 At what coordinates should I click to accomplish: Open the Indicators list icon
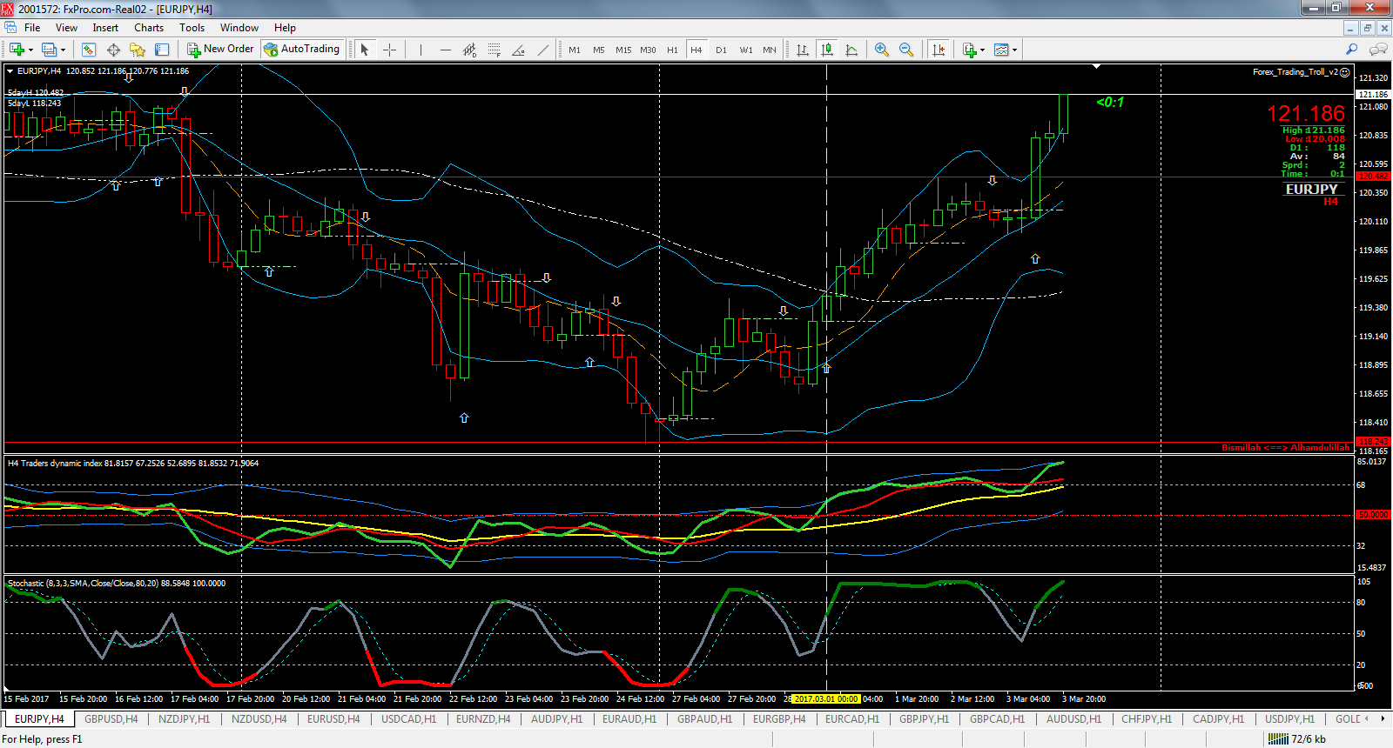point(969,50)
